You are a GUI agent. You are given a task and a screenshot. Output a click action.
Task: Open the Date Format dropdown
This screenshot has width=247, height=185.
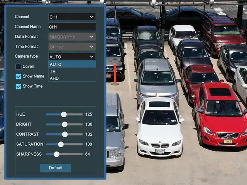point(72,37)
